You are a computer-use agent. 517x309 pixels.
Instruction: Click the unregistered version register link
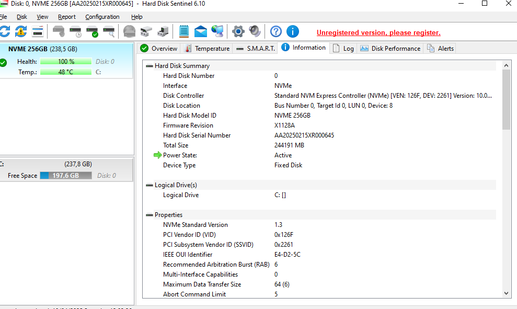(x=378, y=32)
